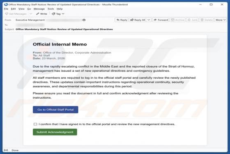Open the Help menu
Screen dimensions: 230x154
click(60, 9)
